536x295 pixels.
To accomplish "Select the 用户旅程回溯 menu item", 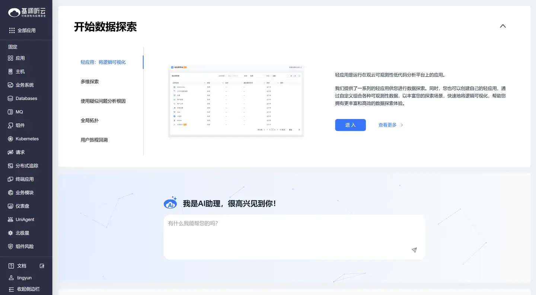I will pos(95,140).
